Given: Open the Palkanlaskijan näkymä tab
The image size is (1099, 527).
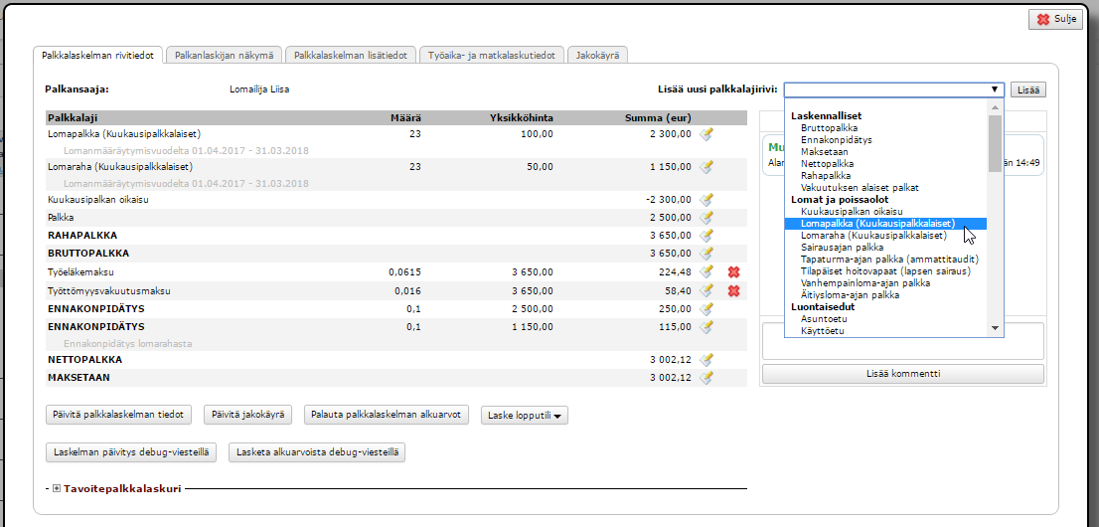Looking at the screenshot, I should (x=225, y=55).
